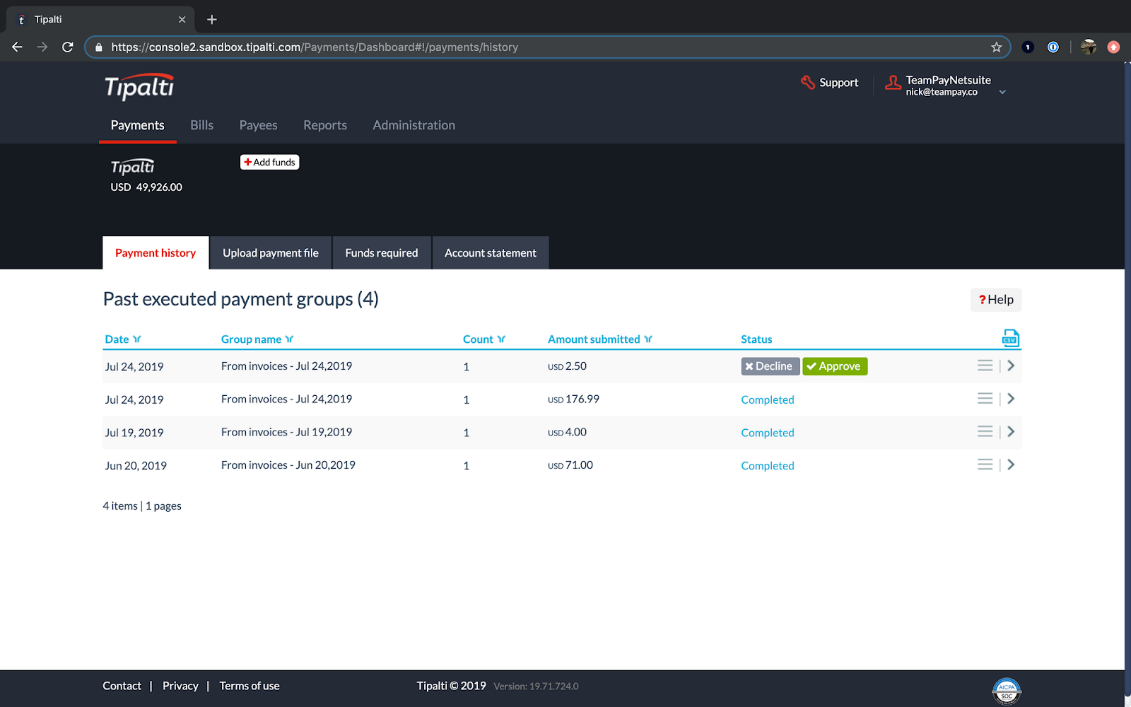The image size is (1131, 707).
Task: Open the Payments menu
Action: (138, 125)
